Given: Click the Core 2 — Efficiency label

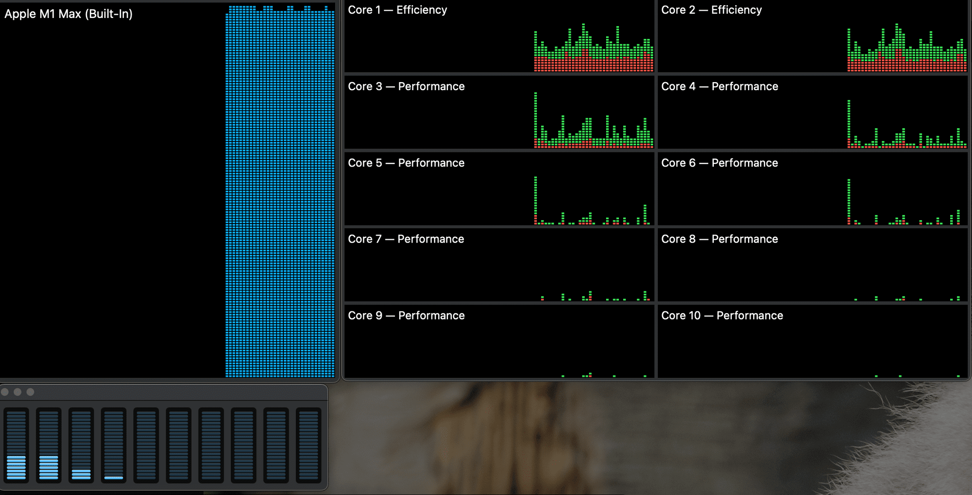Looking at the screenshot, I should (711, 10).
